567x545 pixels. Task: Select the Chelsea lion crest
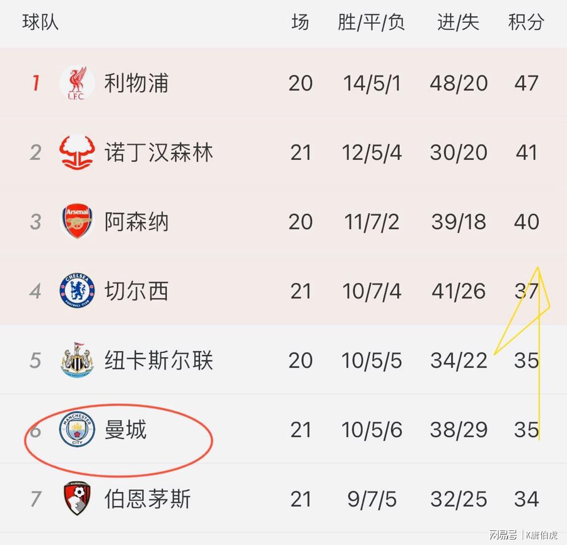[x=77, y=291]
